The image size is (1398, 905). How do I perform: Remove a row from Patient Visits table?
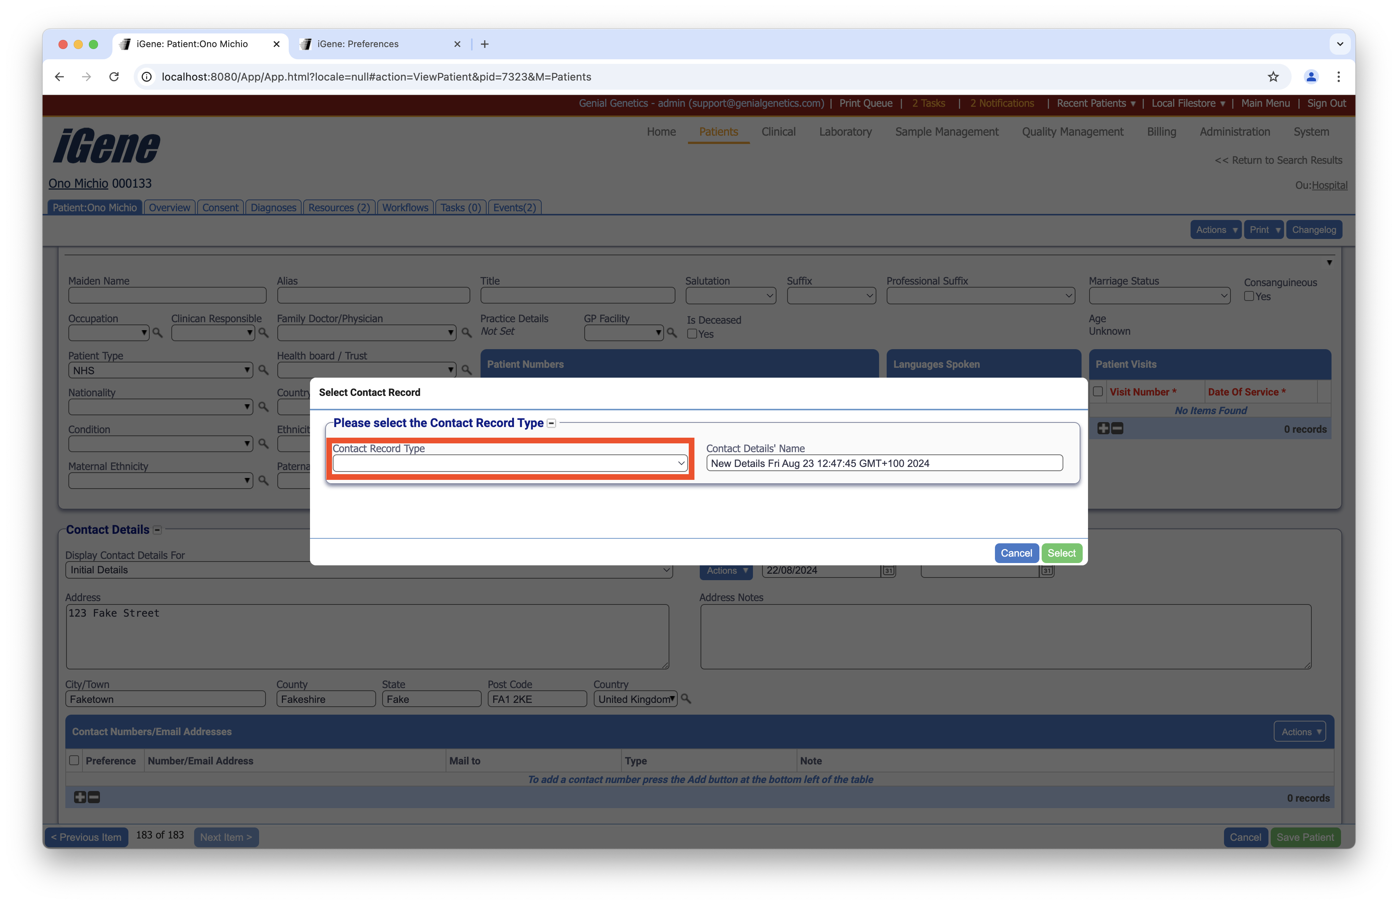1117,429
